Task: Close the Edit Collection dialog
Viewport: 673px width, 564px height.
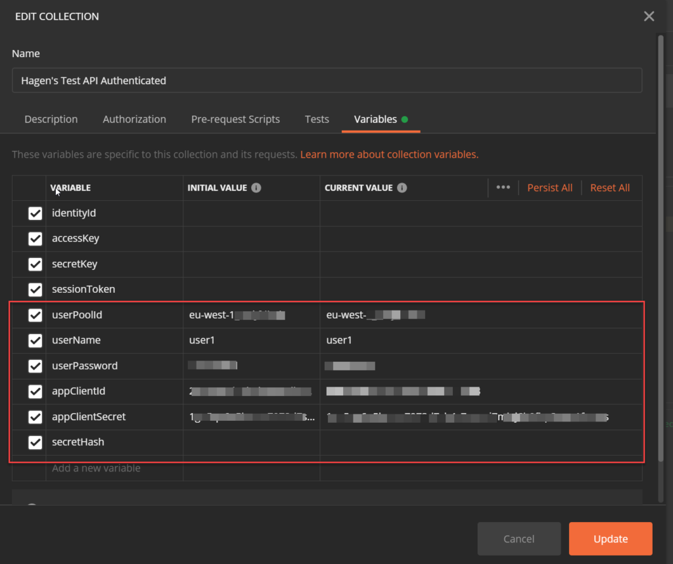Action: click(x=649, y=16)
